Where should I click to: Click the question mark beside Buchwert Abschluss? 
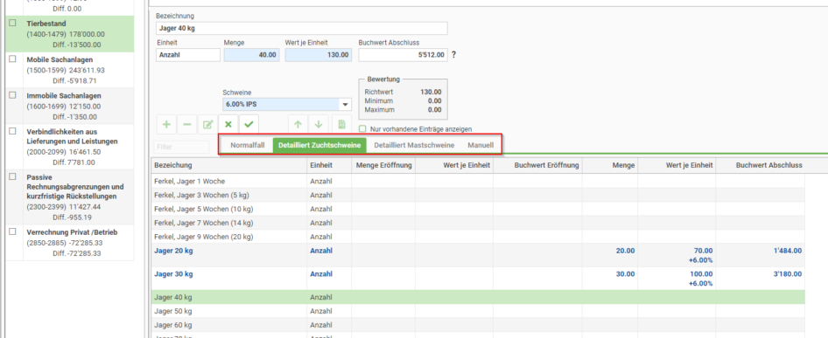point(453,54)
